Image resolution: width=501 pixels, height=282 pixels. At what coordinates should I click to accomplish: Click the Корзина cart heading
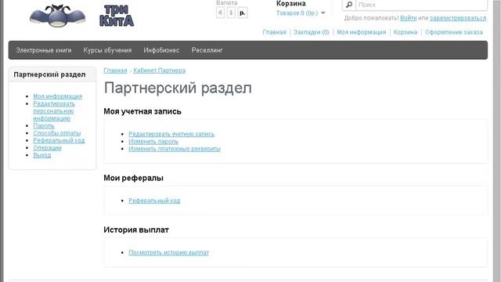(x=291, y=4)
